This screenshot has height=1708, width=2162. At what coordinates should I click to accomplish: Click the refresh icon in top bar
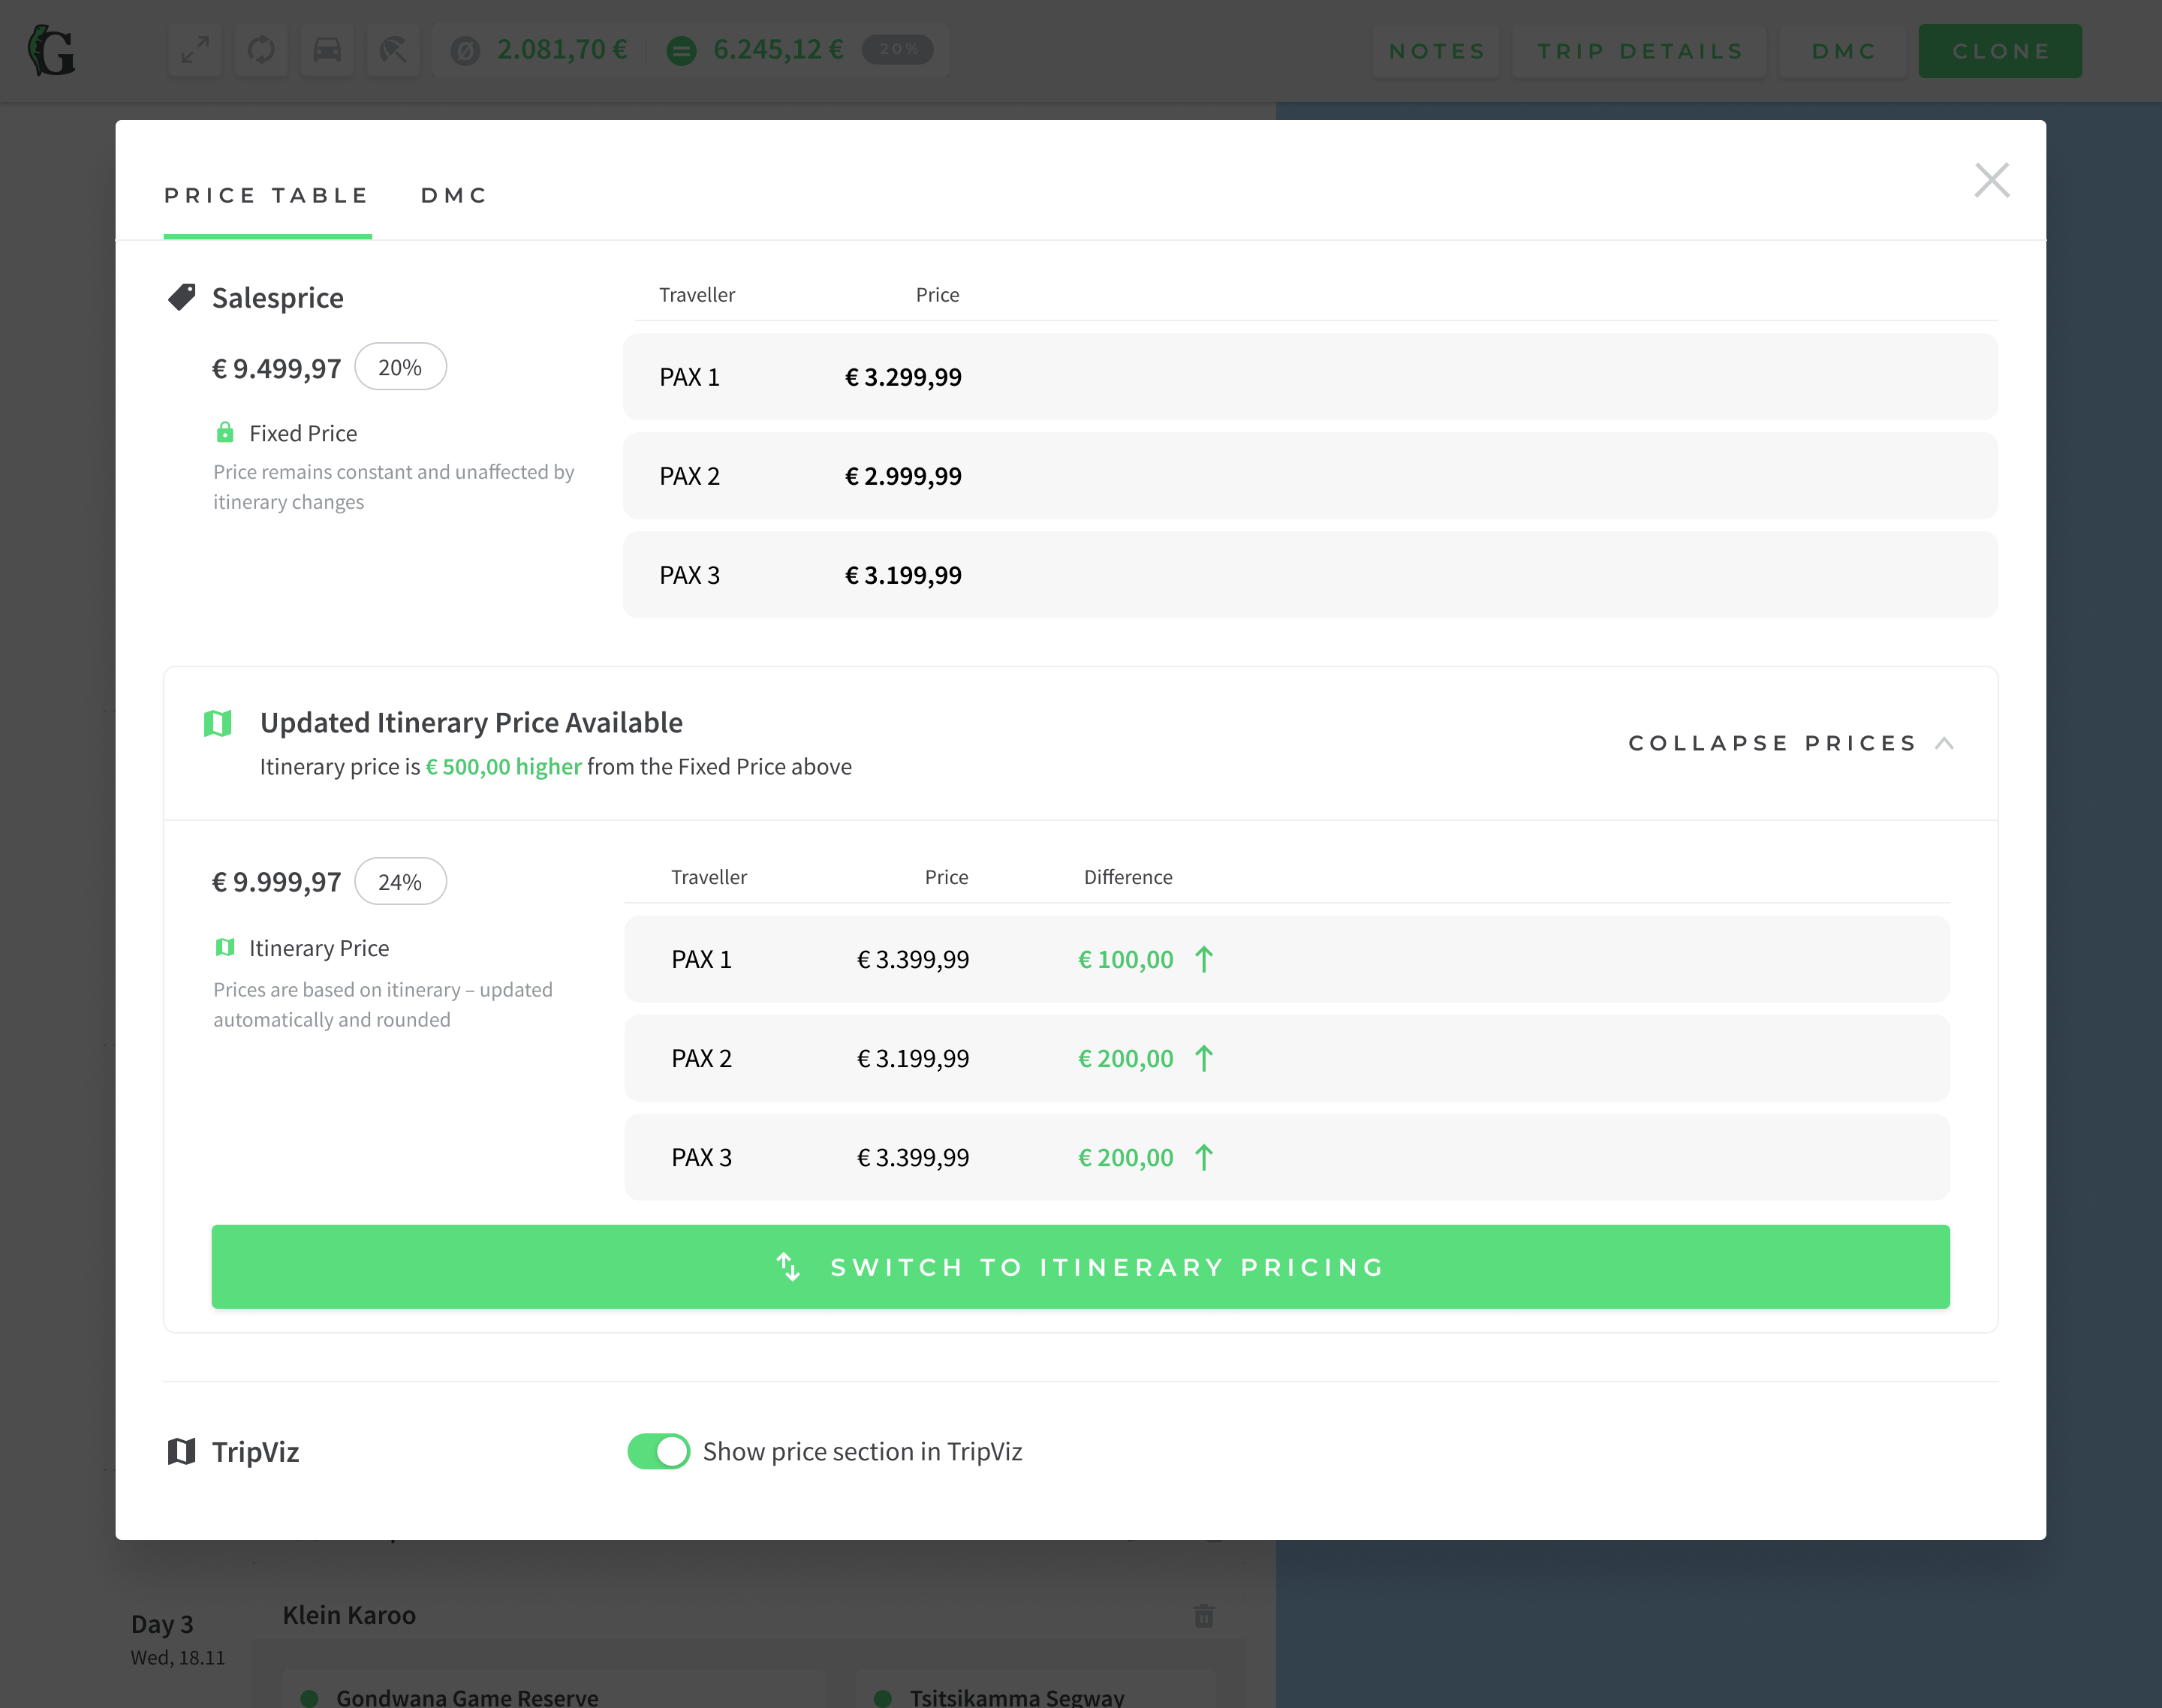[x=261, y=49]
